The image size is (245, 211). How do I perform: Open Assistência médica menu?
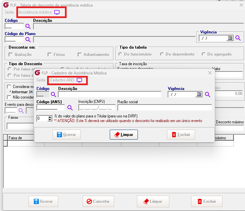tap(35, 12)
